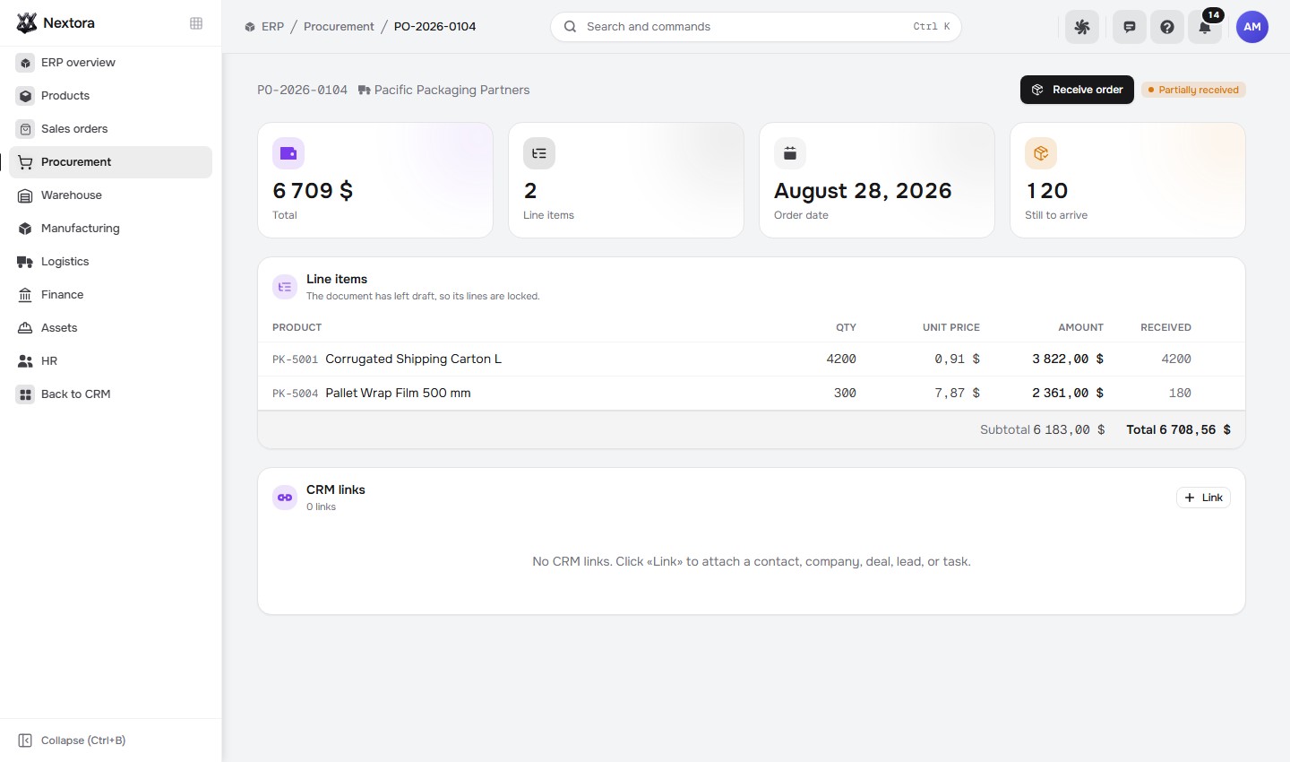Click ERP breadcrumb link
Image resolution: width=1290 pixels, height=762 pixels.
272,27
